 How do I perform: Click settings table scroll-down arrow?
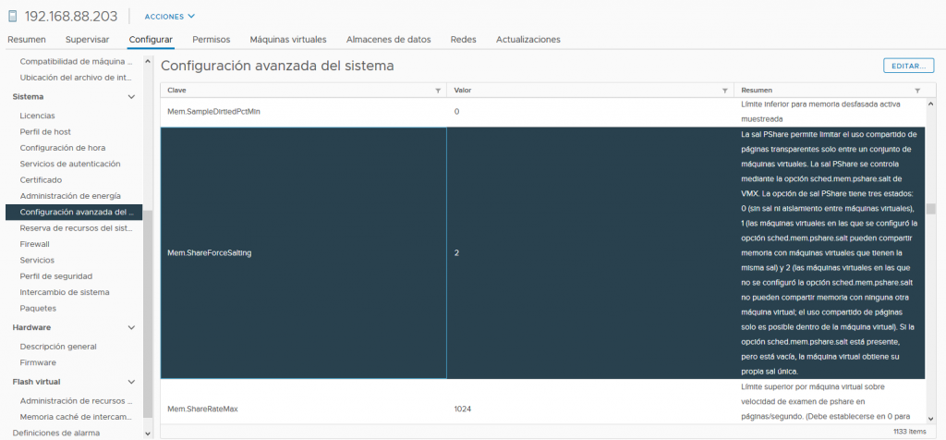click(931, 418)
